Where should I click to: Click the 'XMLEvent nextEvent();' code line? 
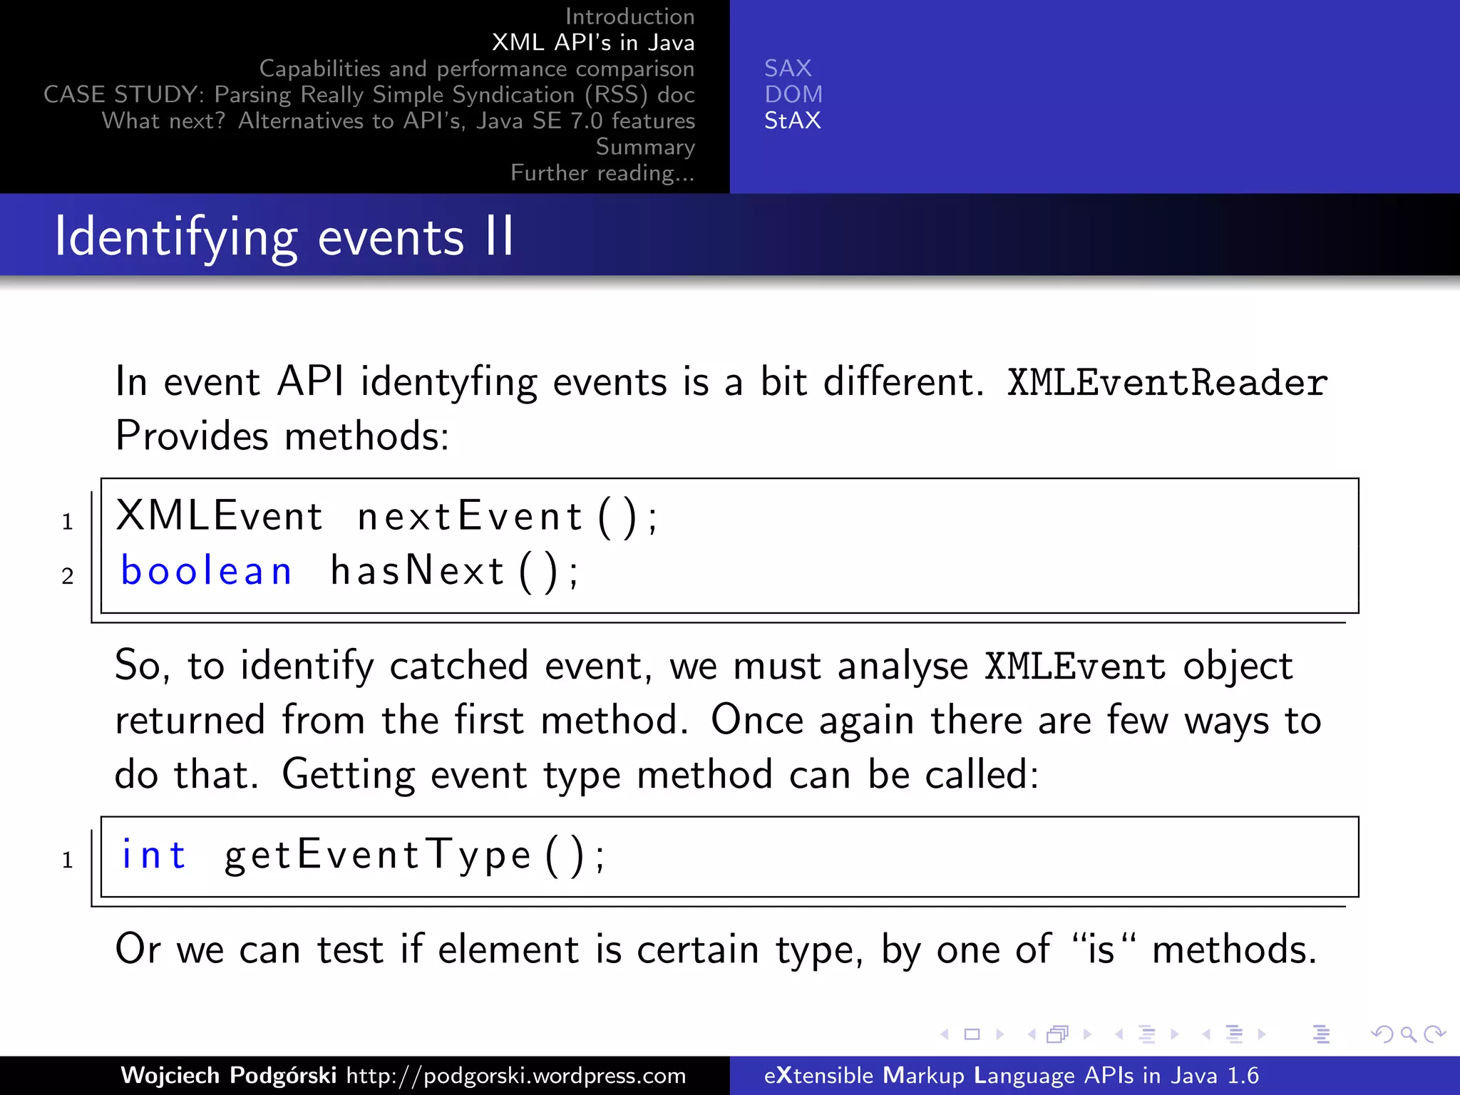point(387,516)
